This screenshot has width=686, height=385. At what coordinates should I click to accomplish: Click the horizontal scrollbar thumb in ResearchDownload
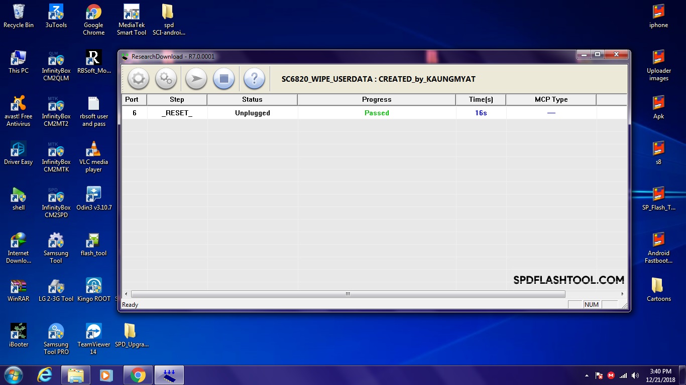348,294
